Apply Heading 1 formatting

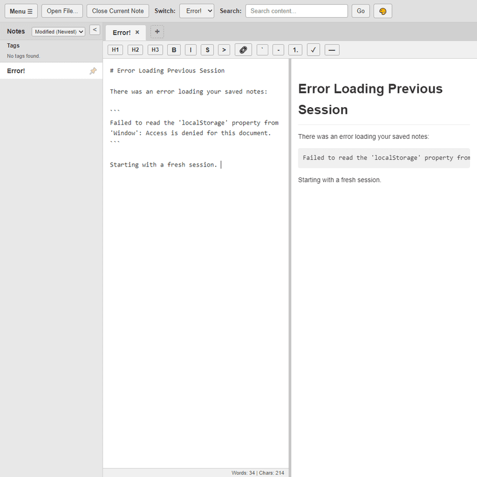point(115,50)
